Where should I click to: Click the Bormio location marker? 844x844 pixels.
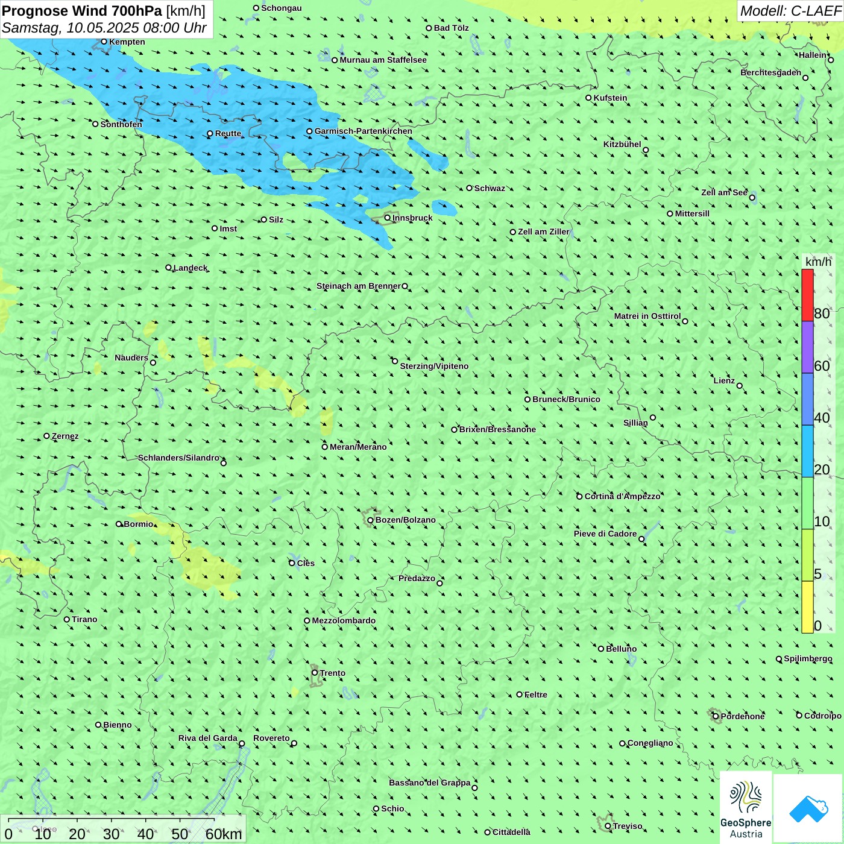click(x=119, y=524)
